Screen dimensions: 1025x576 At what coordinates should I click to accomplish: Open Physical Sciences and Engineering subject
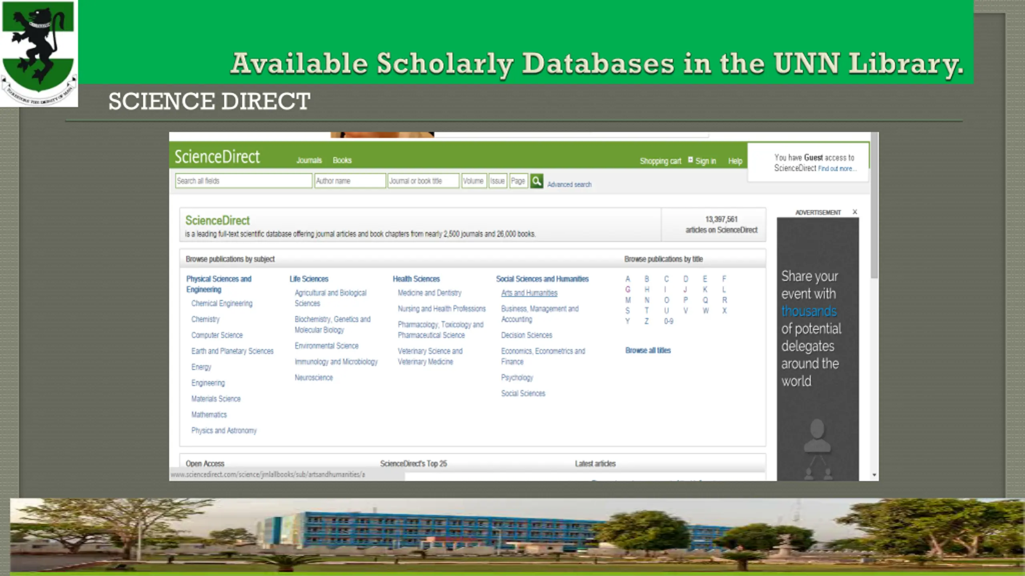[219, 284]
